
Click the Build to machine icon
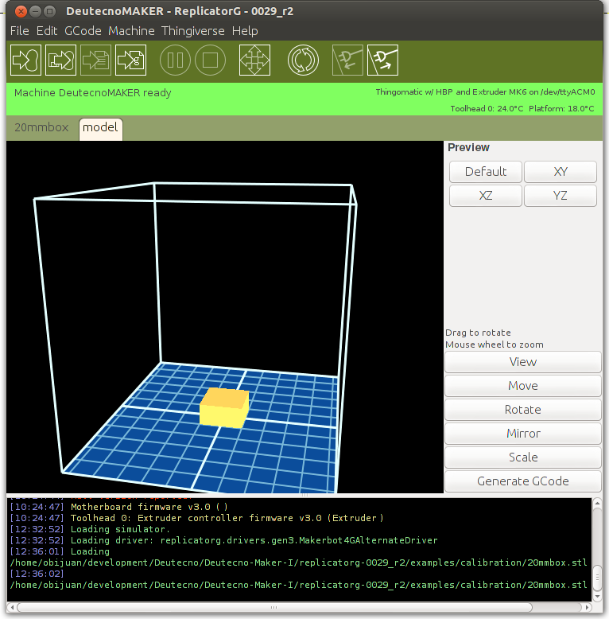click(25, 60)
